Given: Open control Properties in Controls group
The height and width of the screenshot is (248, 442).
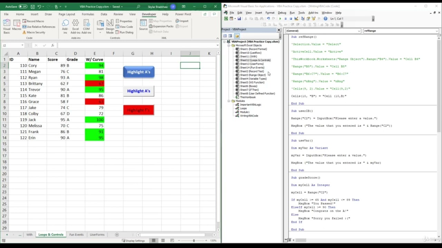Looking at the screenshot, I should 124,21.
